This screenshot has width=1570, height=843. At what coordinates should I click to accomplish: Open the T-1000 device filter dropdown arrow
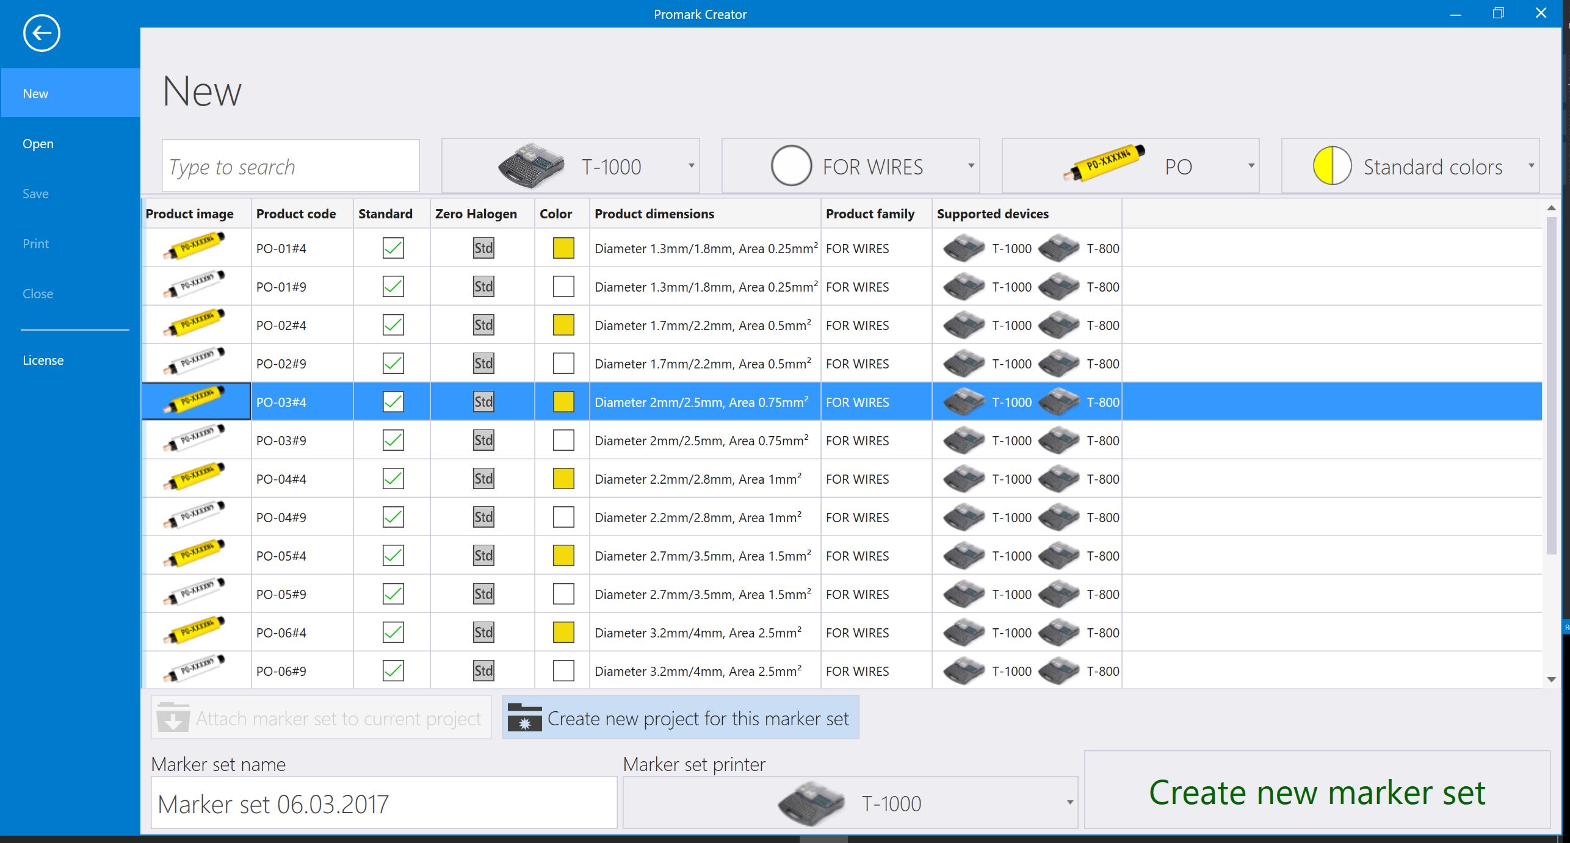(692, 166)
